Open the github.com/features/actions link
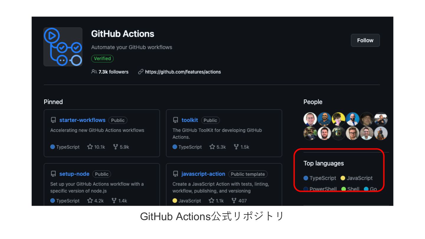 coord(183,72)
